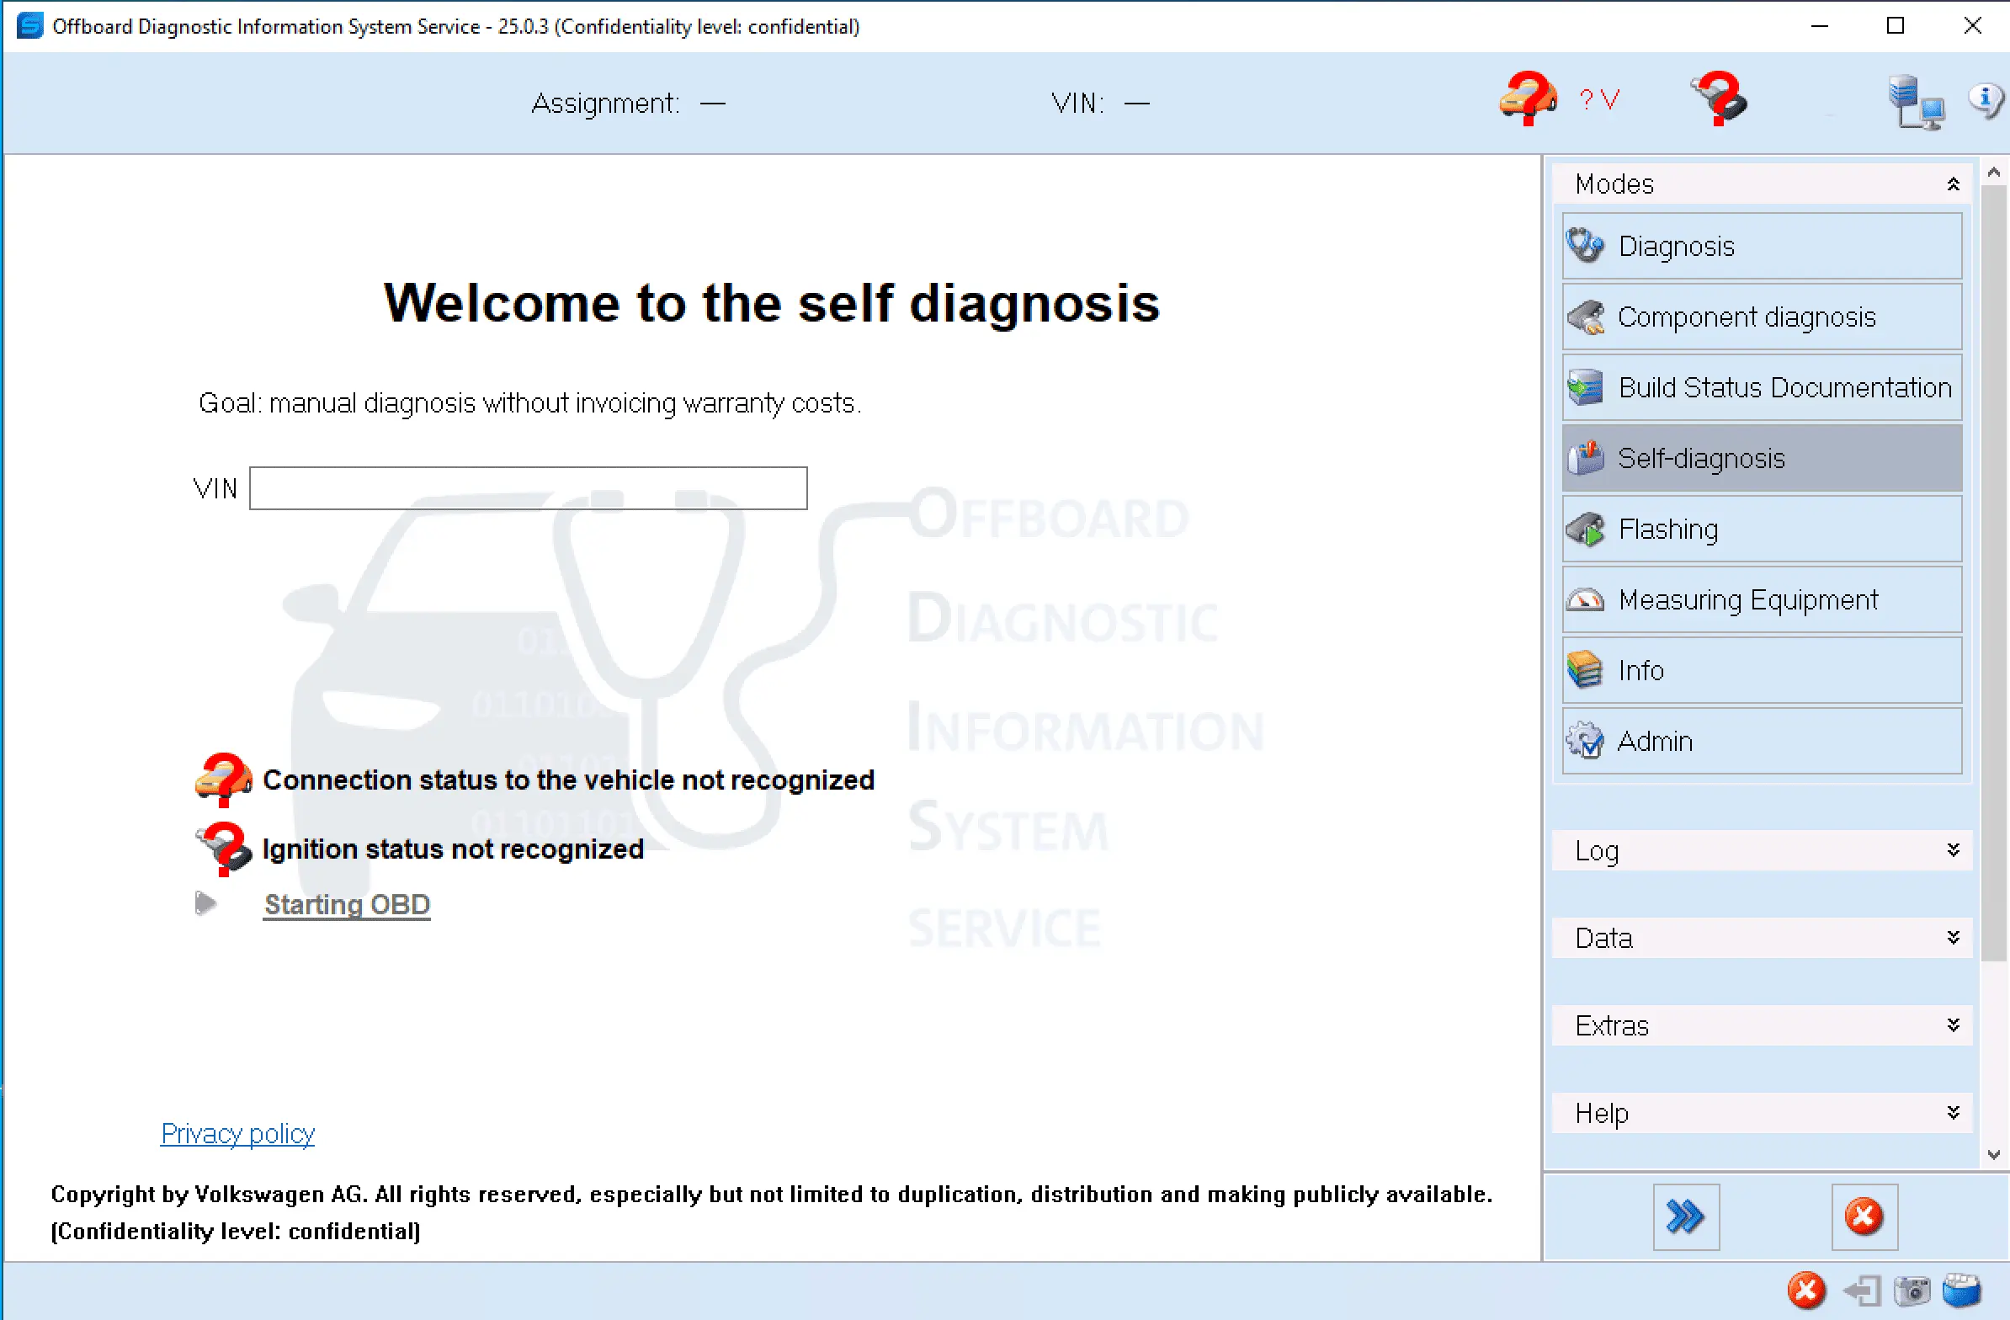Image resolution: width=2010 pixels, height=1320 pixels.
Task: Click the 'VIN:' label in header
Action: coord(1077,103)
